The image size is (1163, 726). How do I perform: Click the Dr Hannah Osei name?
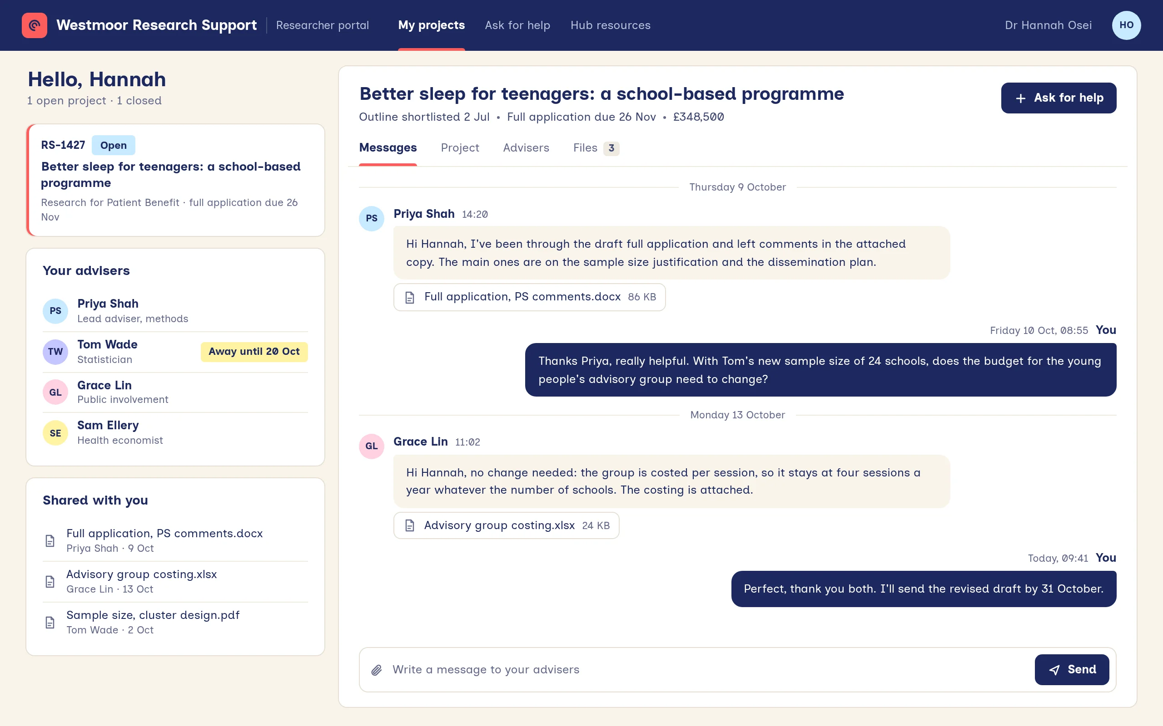click(x=1048, y=25)
